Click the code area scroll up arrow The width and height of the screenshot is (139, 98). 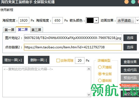[89, 69]
